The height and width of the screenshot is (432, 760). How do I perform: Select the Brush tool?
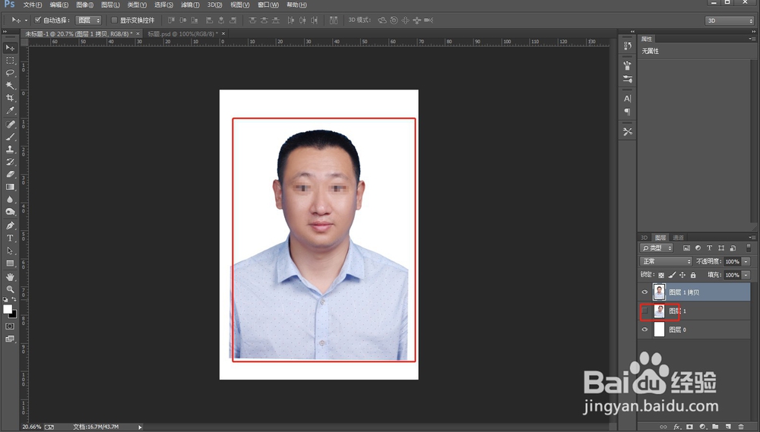10,137
